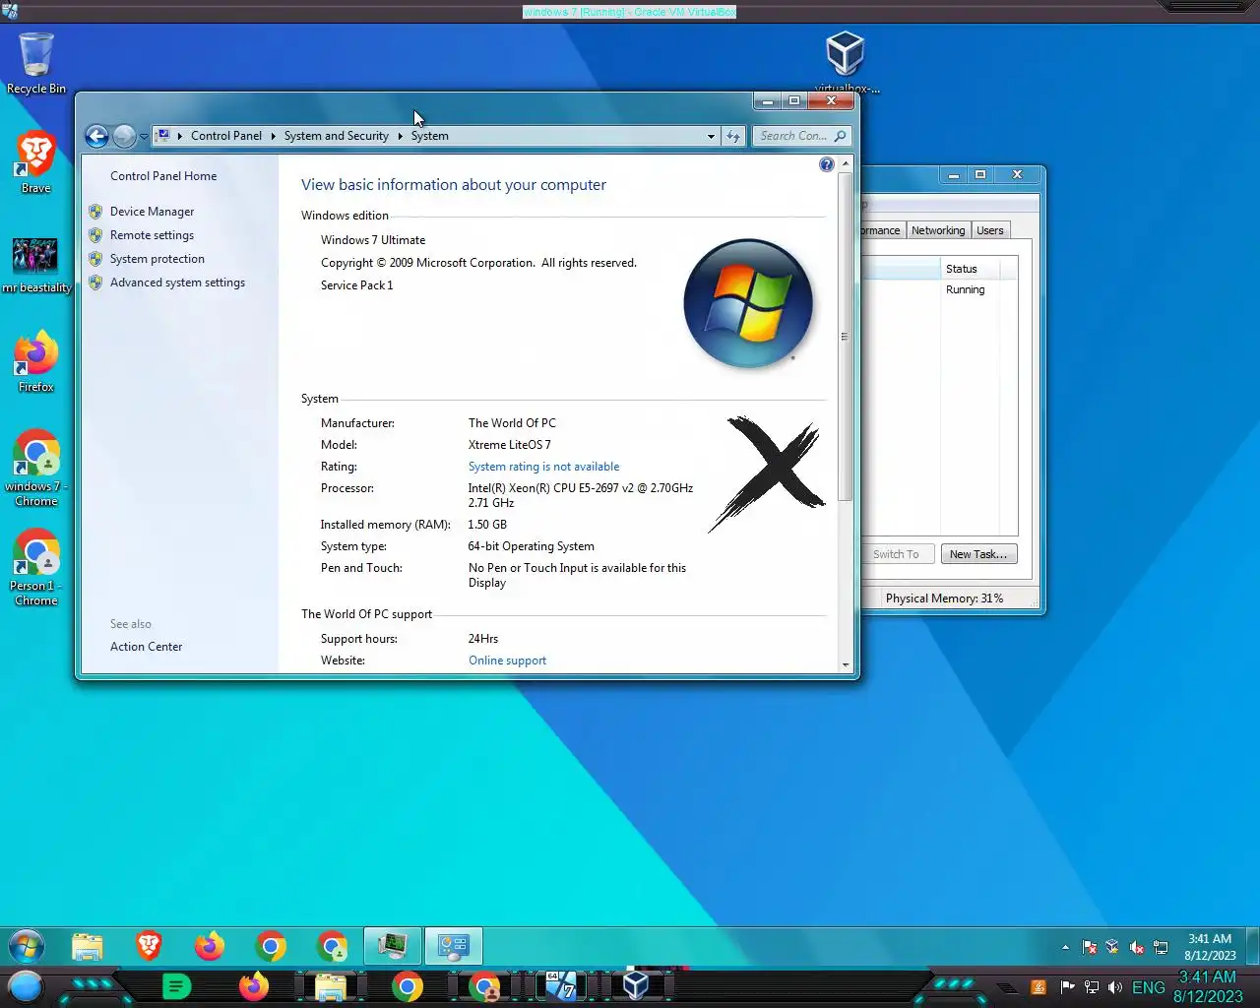Open Help via the blue question mark
Viewport: 1260px width, 1008px height.
click(827, 164)
